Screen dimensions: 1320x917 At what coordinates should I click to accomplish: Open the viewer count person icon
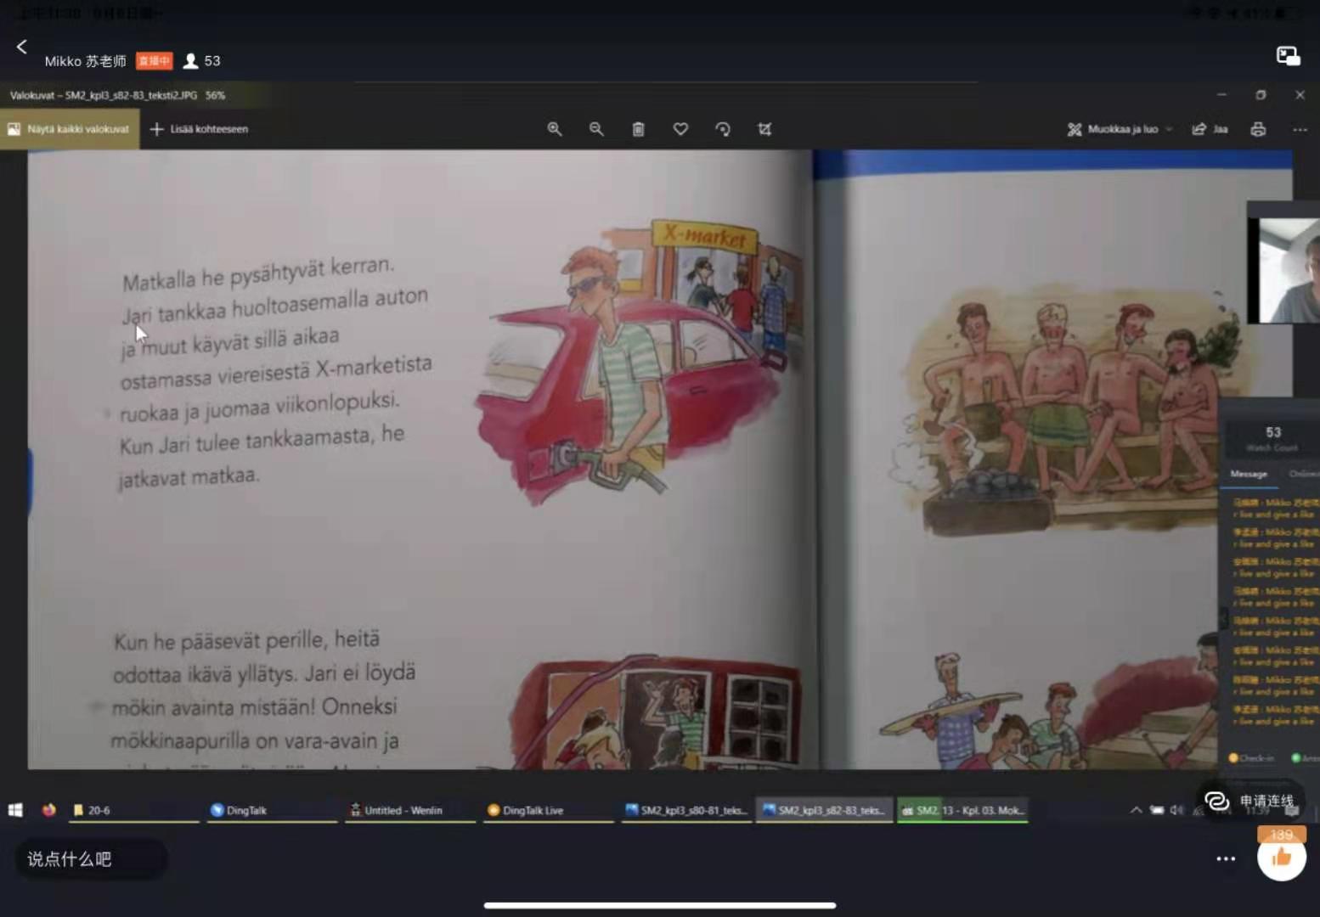point(190,61)
